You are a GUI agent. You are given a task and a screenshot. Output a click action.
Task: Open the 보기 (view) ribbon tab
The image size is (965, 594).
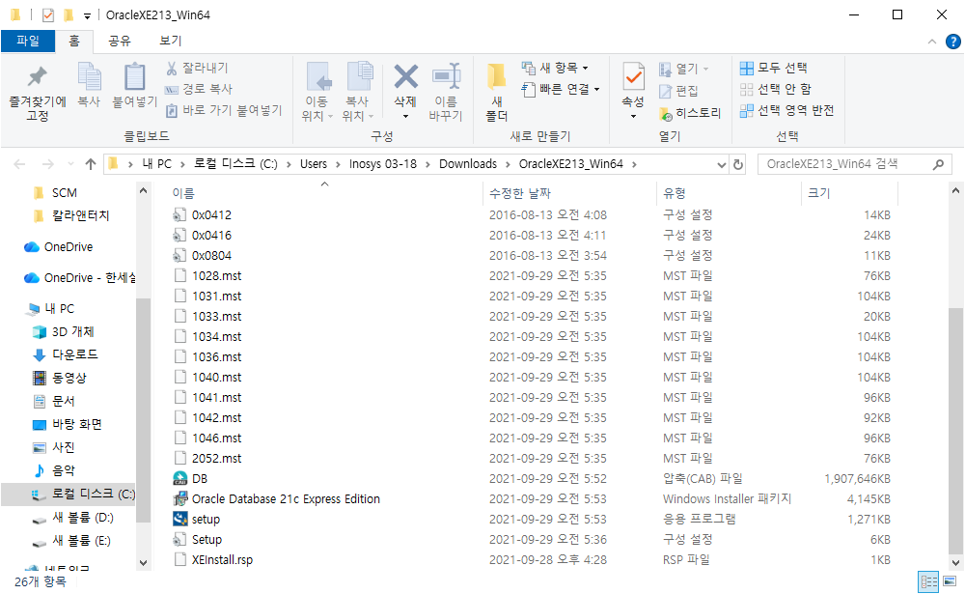[171, 41]
